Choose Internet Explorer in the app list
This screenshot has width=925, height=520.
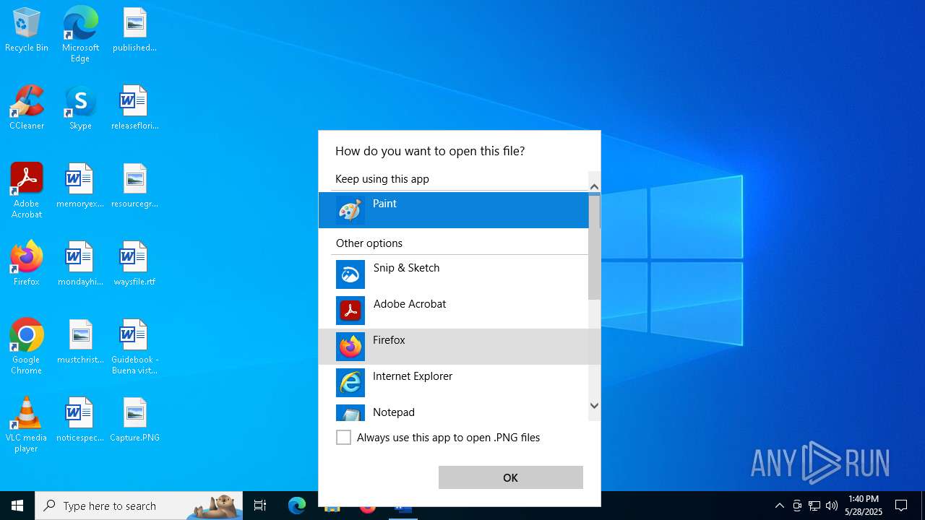(x=454, y=383)
